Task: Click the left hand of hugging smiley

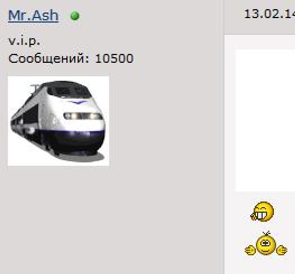Action: pyautogui.click(x=250, y=250)
